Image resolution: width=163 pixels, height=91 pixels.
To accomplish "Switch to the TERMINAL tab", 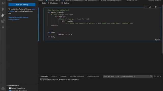I will [63, 76].
